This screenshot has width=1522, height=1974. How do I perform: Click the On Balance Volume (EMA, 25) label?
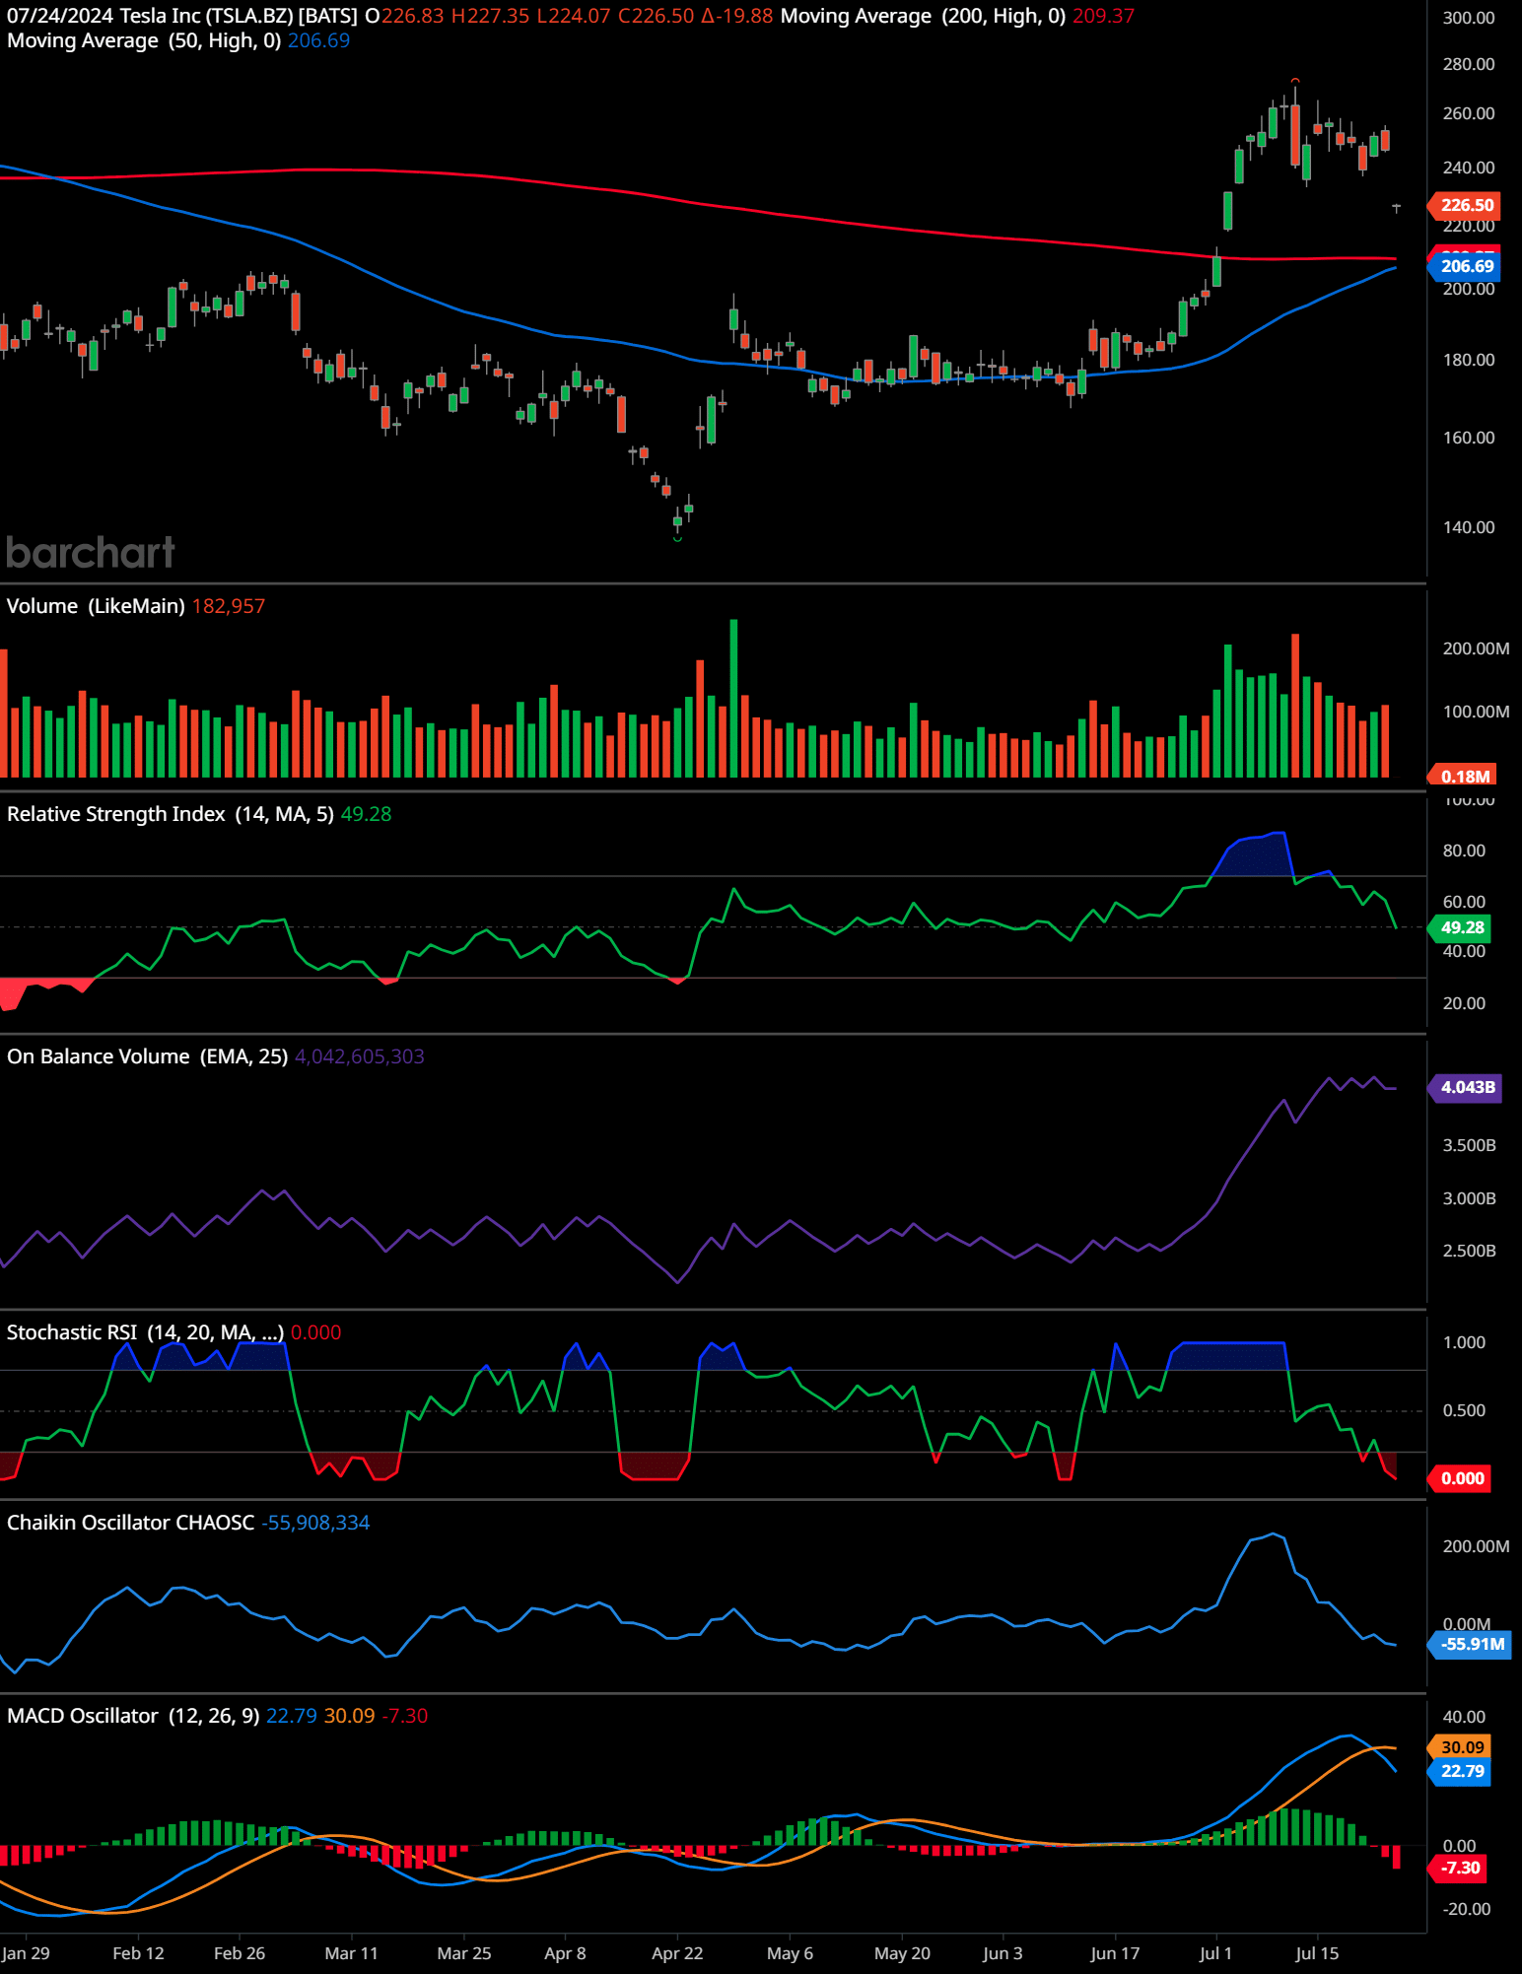pos(148,1056)
